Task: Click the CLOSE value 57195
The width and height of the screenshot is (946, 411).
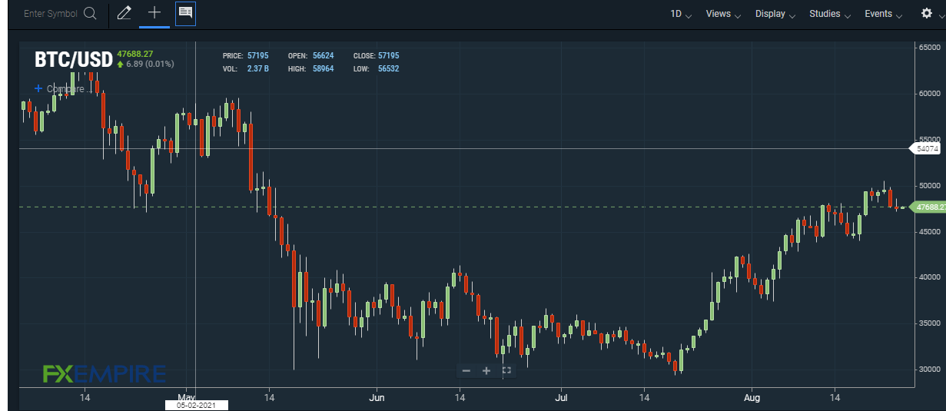Action: click(388, 56)
